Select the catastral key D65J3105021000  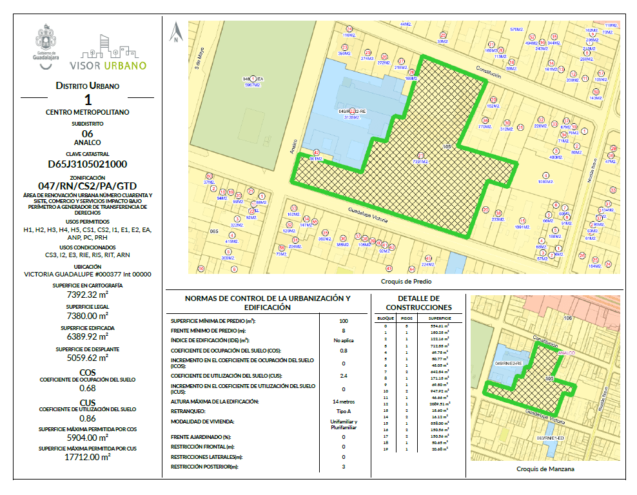[87, 164]
